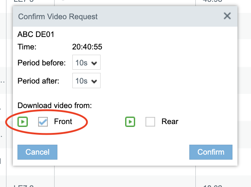Play the Rear camera video preview
The width and height of the screenshot is (251, 187).
[x=130, y=122]
